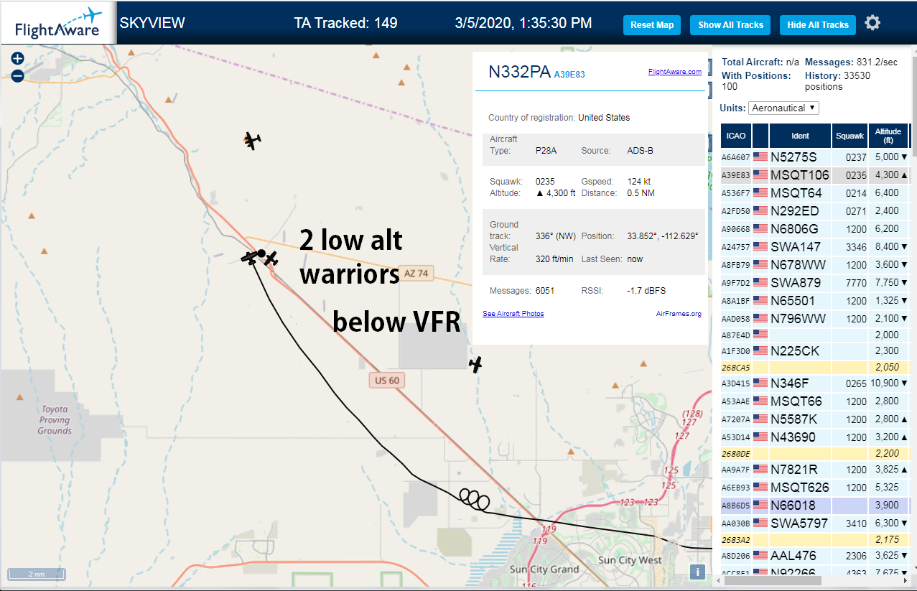Screen dimensions: 917x591
Task: Sort table by Altitude column
Action: click(x=888, y=136)
